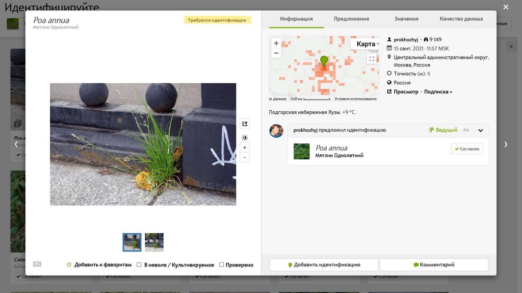Tick the 'Проверено' checkbox

tap(221, 265)
